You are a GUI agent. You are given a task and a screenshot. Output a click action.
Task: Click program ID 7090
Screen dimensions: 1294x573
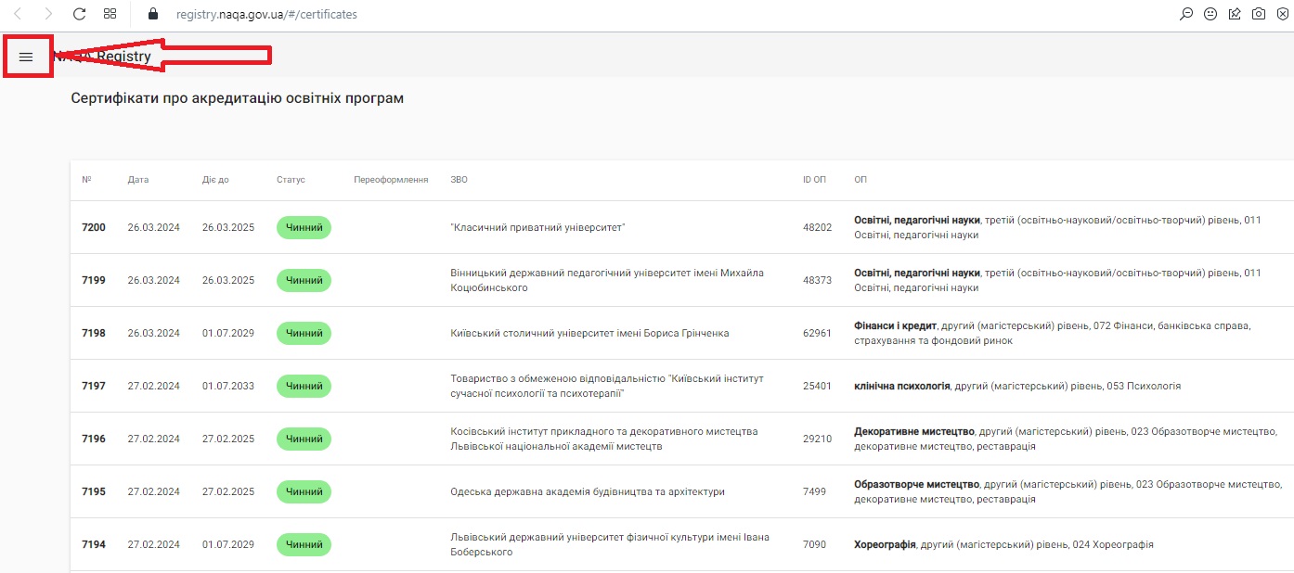click(x=814, y=544)
